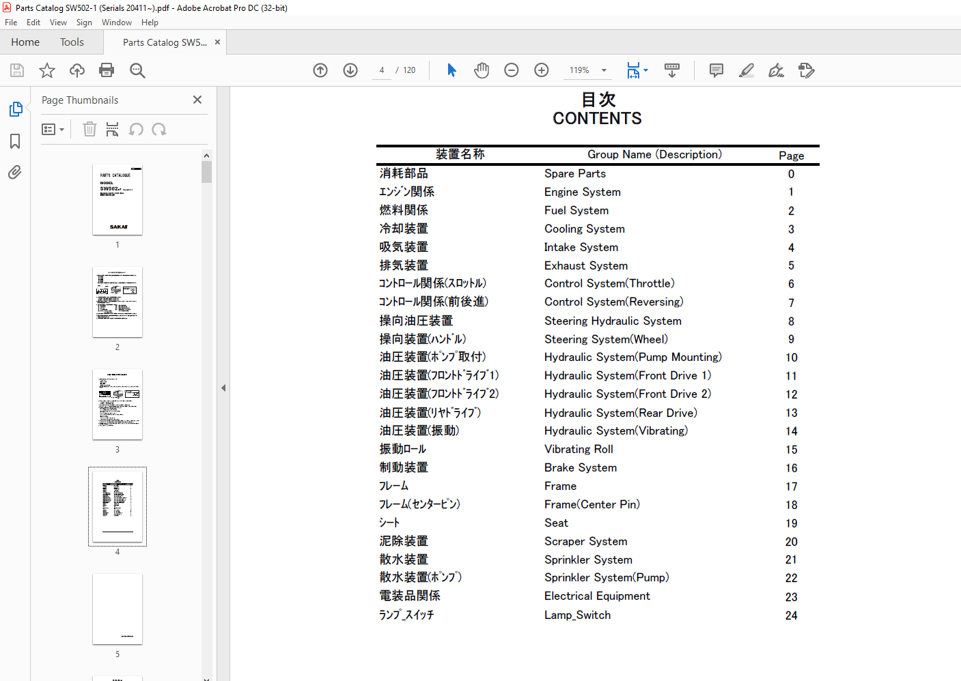Print the document via printer icon

(x=107, y=70)
